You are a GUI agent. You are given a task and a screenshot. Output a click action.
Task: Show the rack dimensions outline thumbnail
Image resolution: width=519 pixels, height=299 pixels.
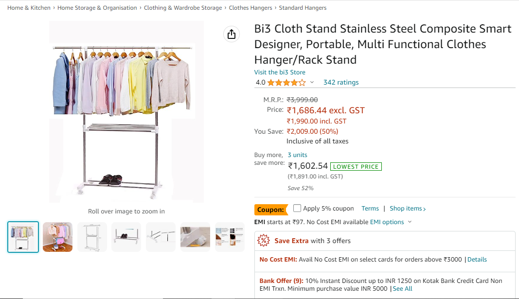click(92, 237)
